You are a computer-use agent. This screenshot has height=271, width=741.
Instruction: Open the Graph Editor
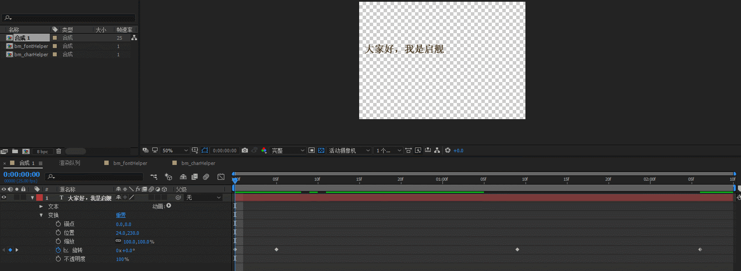(221, 177)
